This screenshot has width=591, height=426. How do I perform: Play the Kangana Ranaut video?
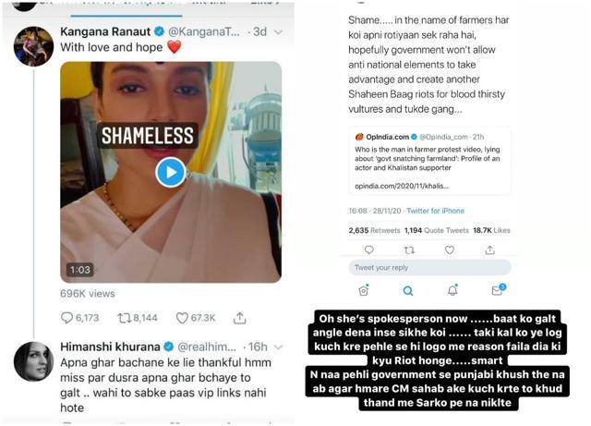pos(171,172)
